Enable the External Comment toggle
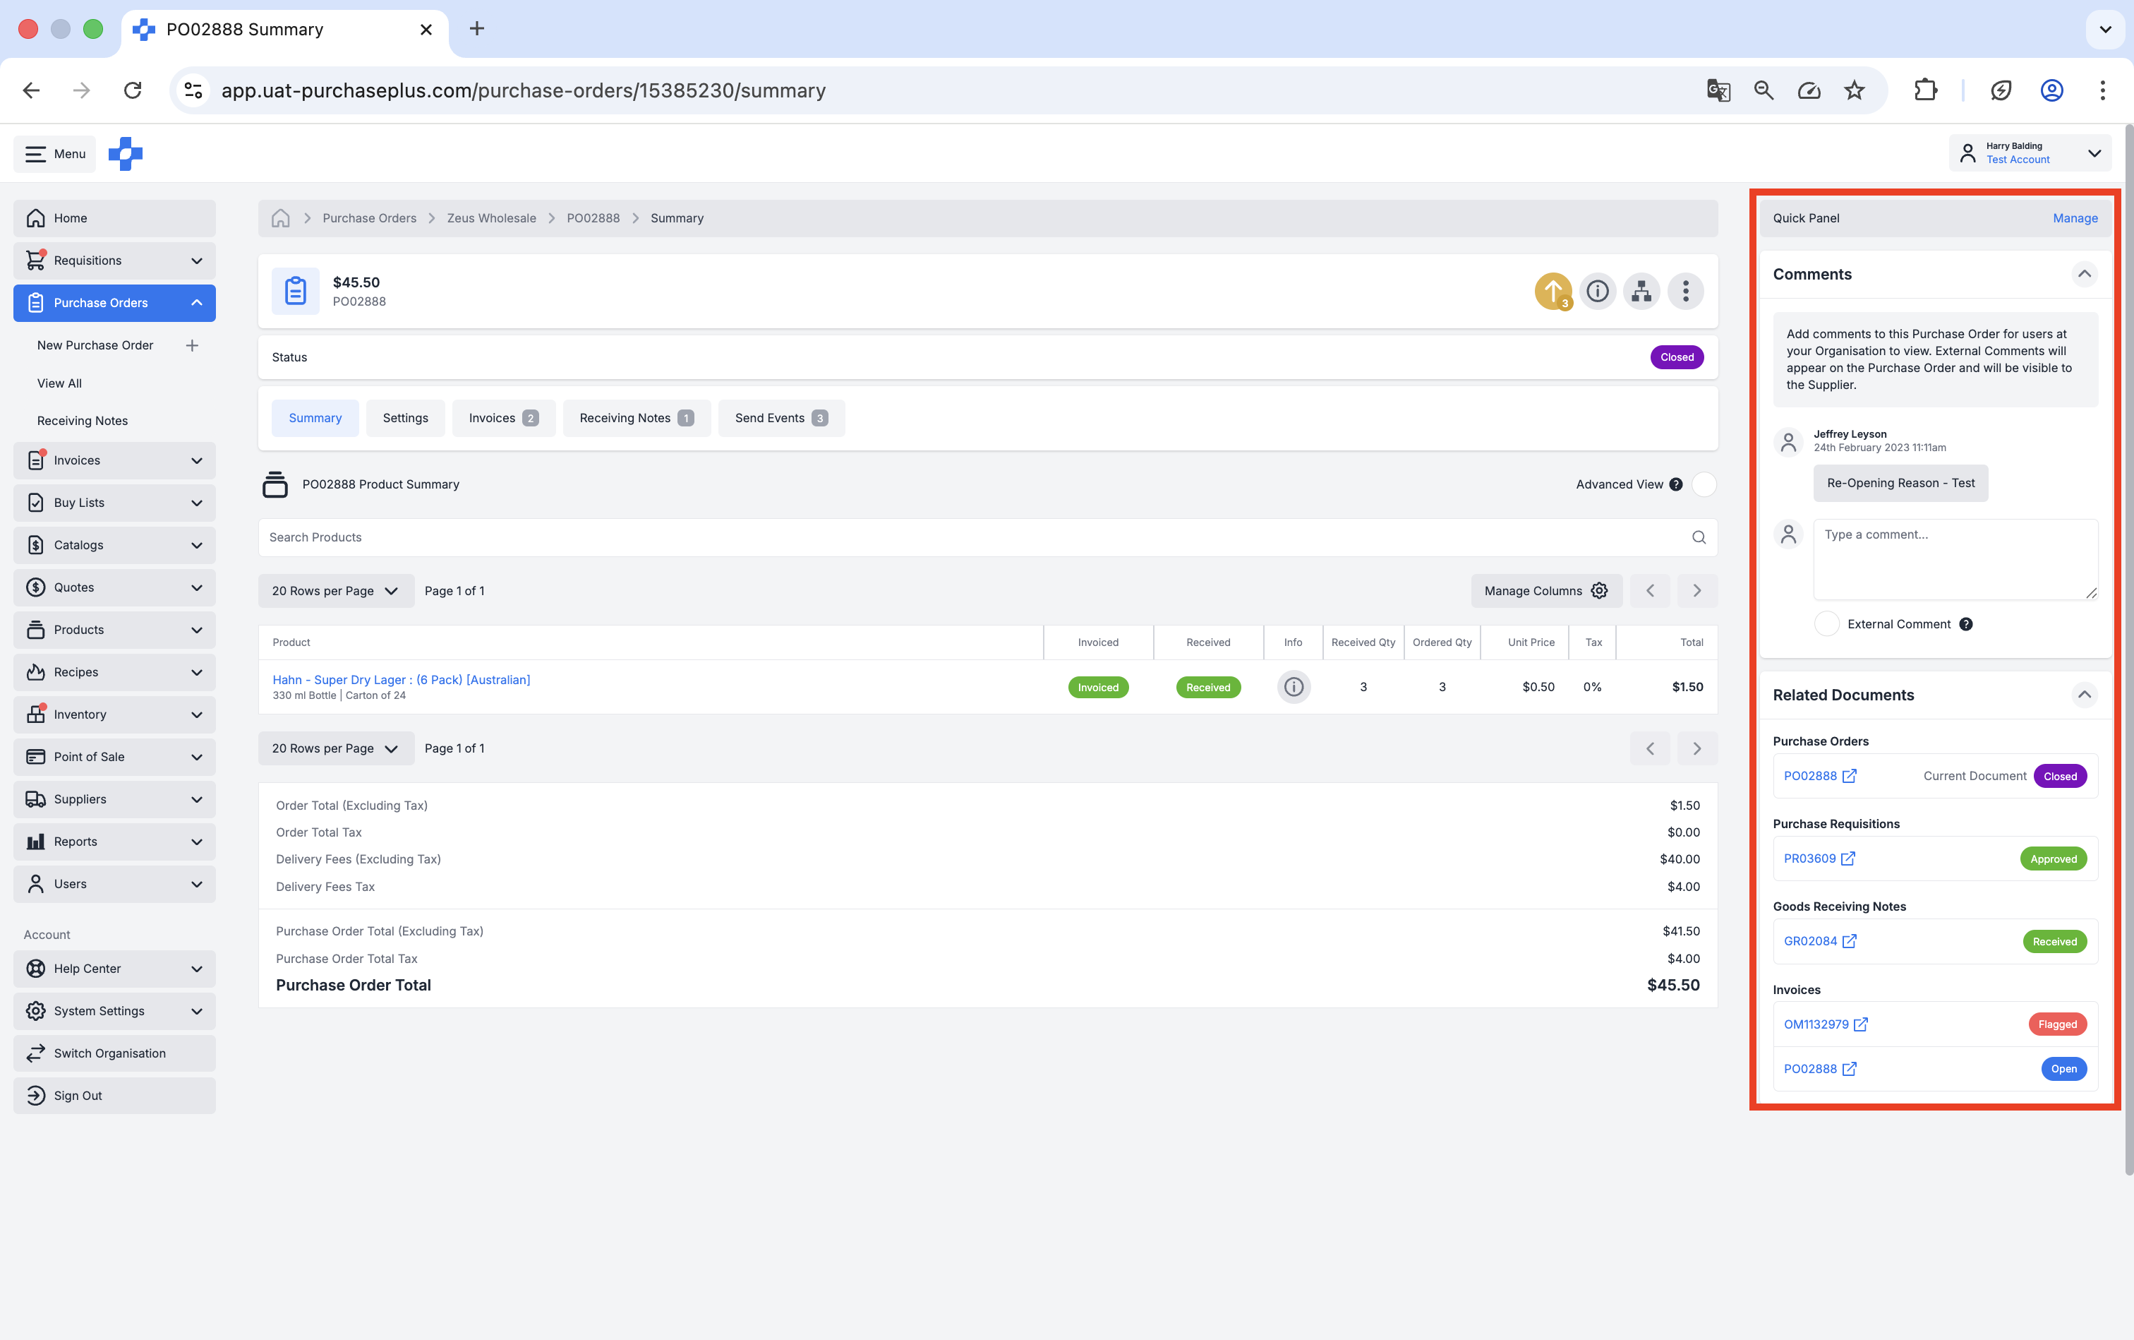2134x1340 pixels. pyautogui.click(x=1826, y=624)
